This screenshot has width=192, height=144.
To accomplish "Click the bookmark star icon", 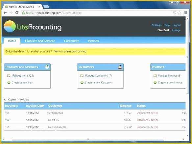I will (179, 12).
